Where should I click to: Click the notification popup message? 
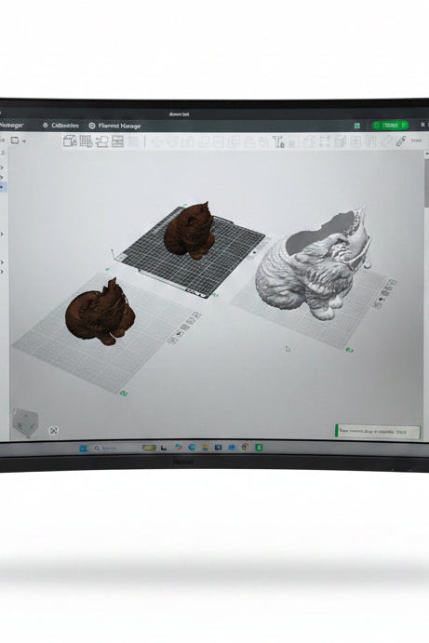(x=367, y=432)
